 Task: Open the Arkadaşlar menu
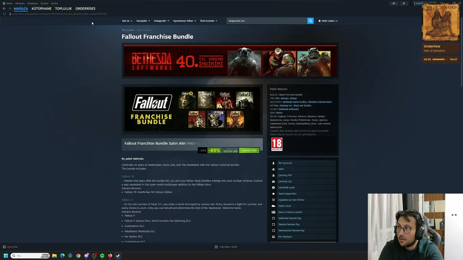pos(33,3)
